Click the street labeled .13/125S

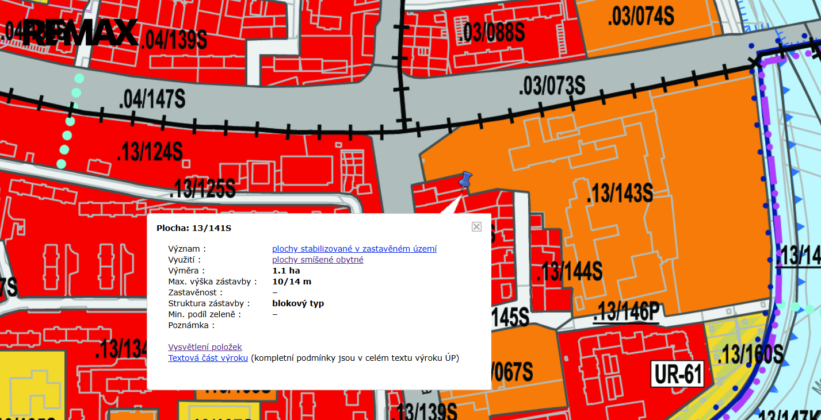click(202, 188)
